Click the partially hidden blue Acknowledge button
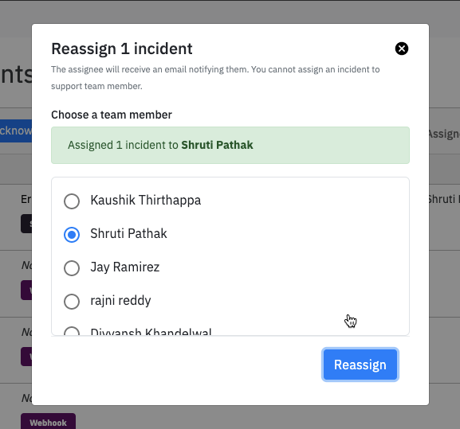 (16, 131)
